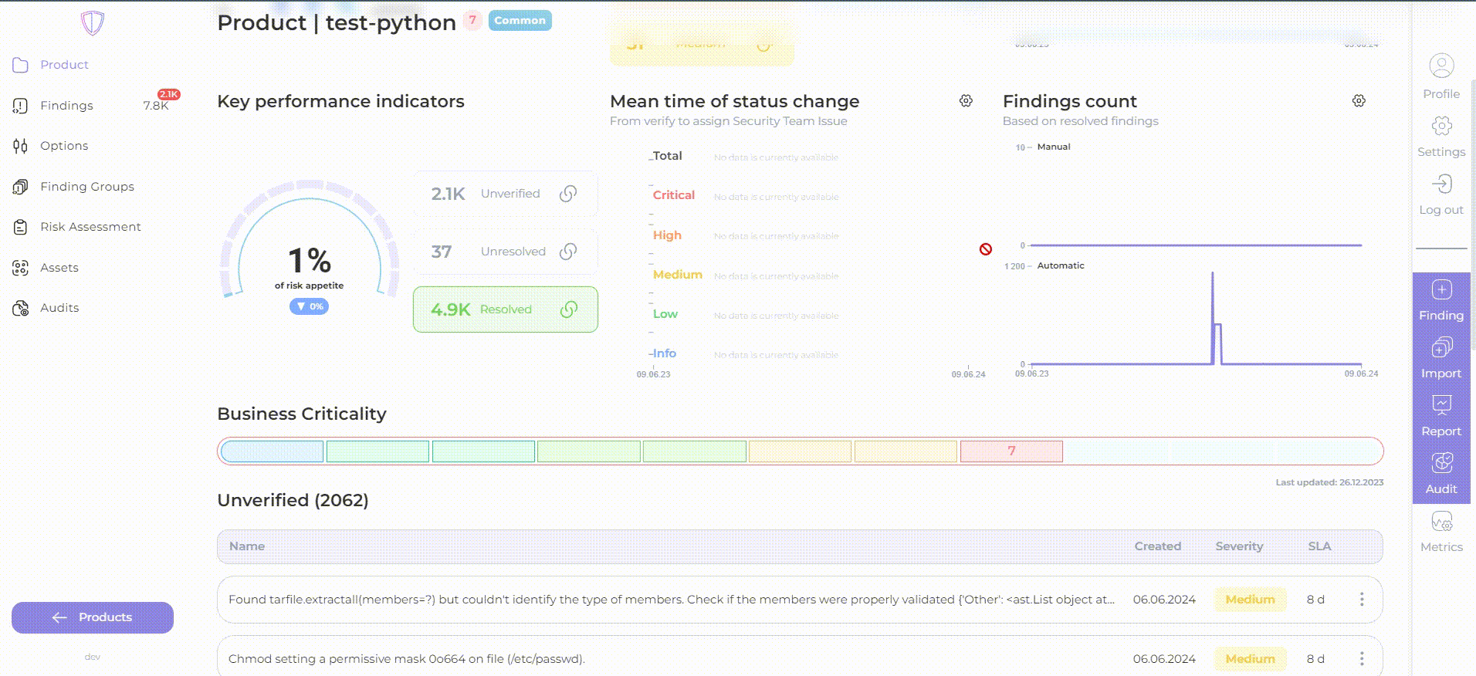Expand the 0% risk appetite badge
The width and height of the screenshot is (1476, 676).
[x=309, y=306]
